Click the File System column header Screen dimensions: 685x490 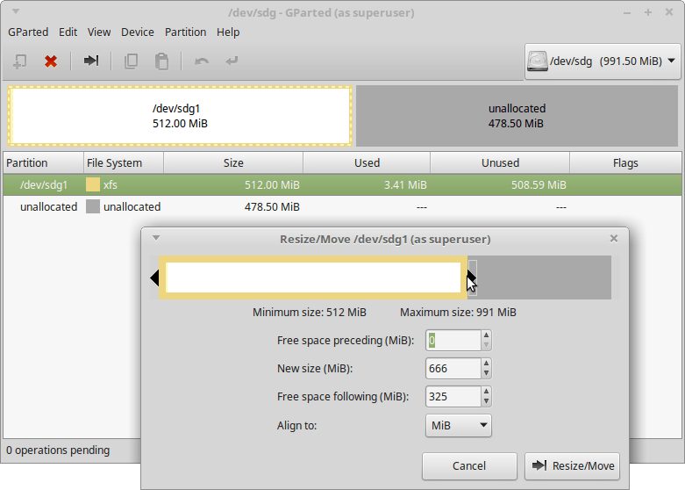coord(124,162)
